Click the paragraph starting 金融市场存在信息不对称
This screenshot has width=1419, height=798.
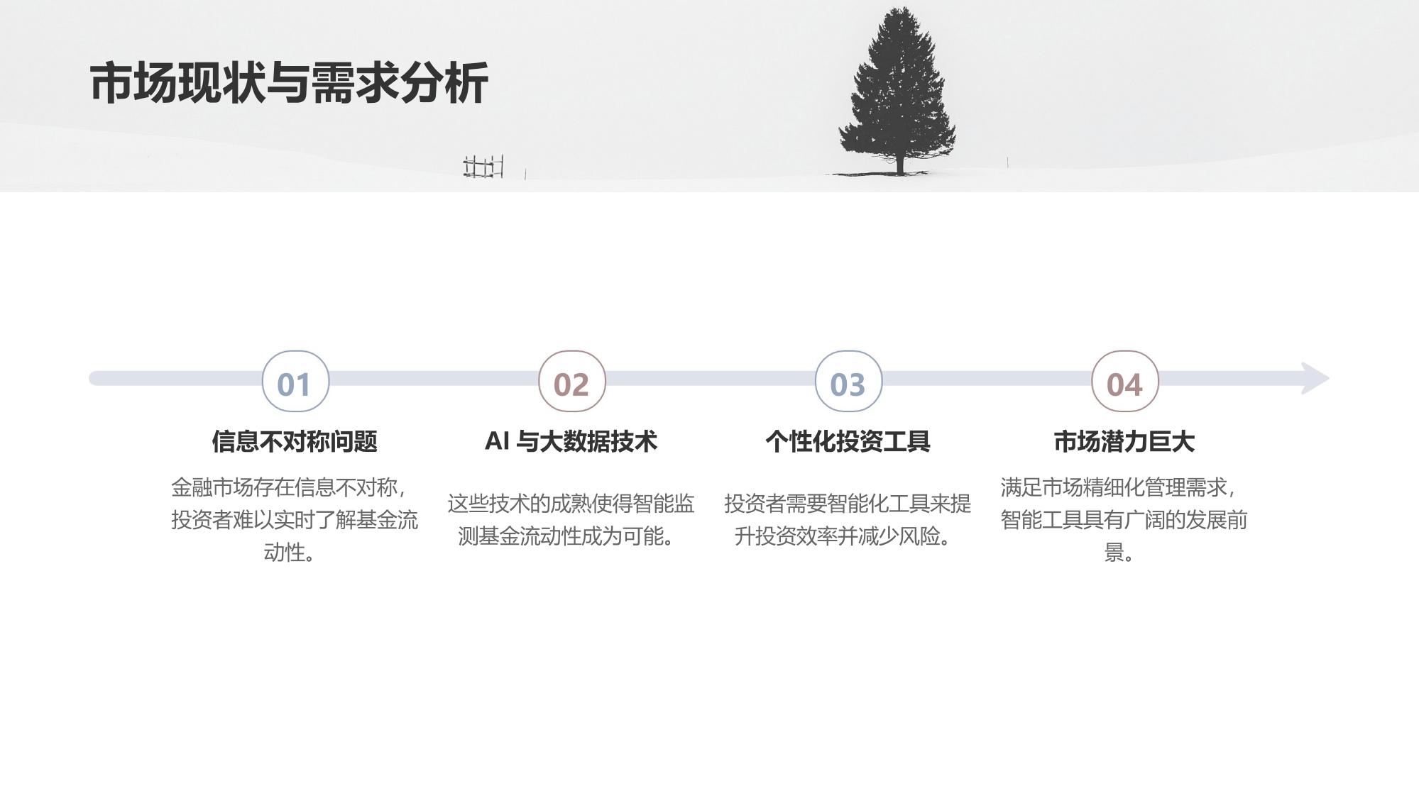point(294,520)
